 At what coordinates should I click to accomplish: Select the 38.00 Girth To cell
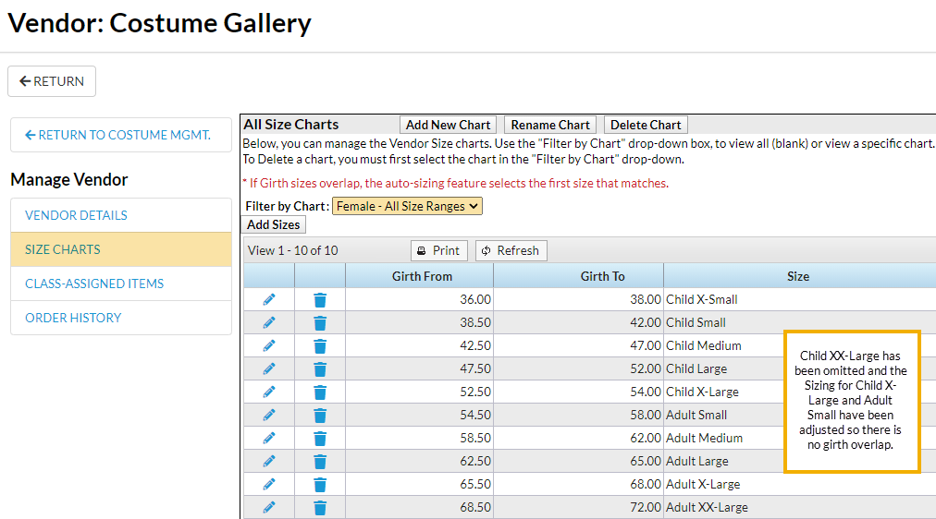[x=578, y=300]
